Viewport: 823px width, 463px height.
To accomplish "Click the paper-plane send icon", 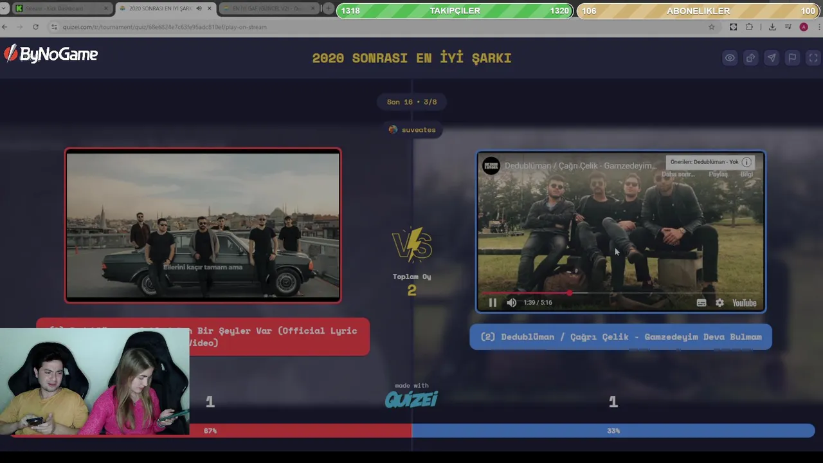I will 772,58.
